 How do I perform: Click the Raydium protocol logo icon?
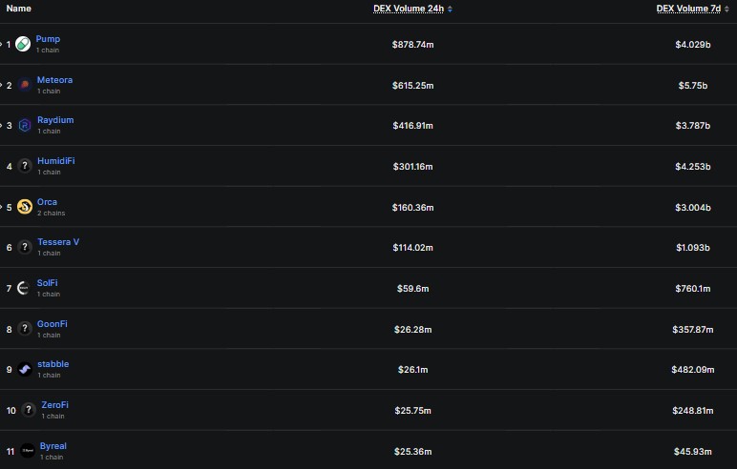(25, 125)
